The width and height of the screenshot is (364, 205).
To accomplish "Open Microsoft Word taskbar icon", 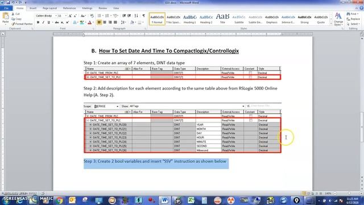I will point(164,200).
